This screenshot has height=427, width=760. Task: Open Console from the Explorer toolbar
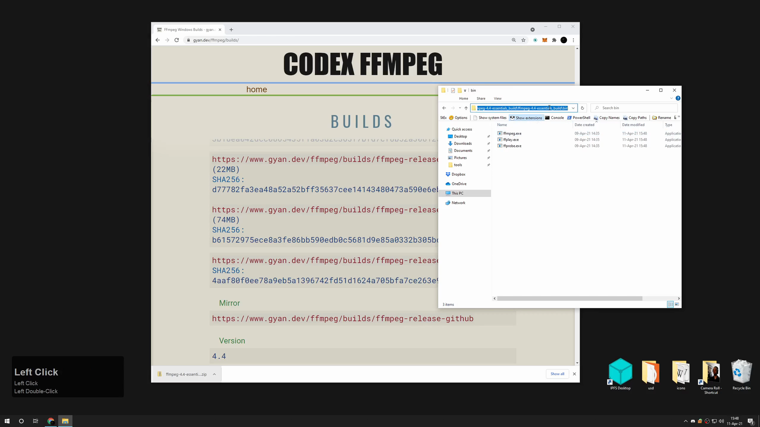click(554, 118)
